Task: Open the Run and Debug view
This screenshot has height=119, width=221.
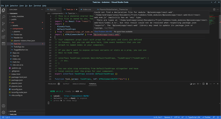Action: [4, 30]
